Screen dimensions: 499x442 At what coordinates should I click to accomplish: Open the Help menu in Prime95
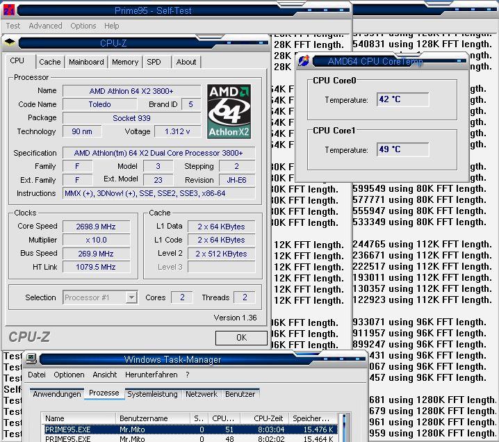pyautogui.click(x=111, y=26)
